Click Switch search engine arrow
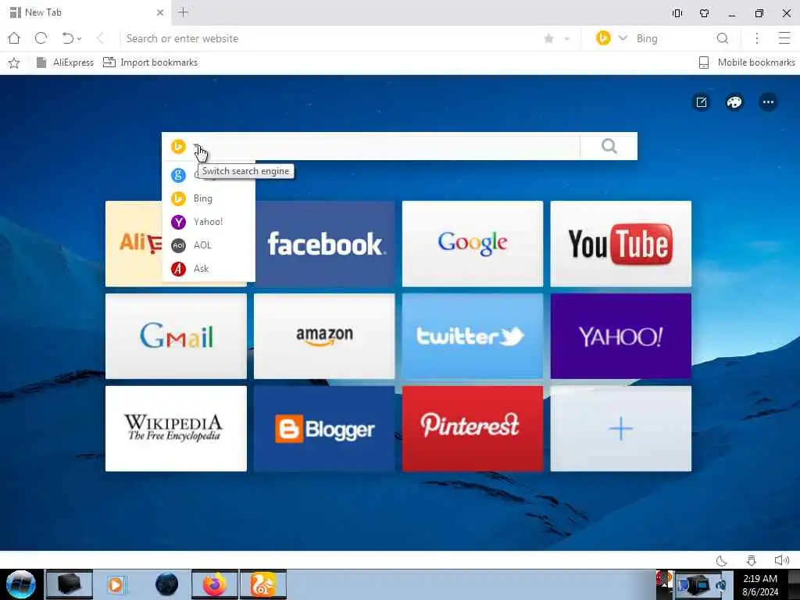The width and height of the screenshot is (800, 600). [198, 146]
